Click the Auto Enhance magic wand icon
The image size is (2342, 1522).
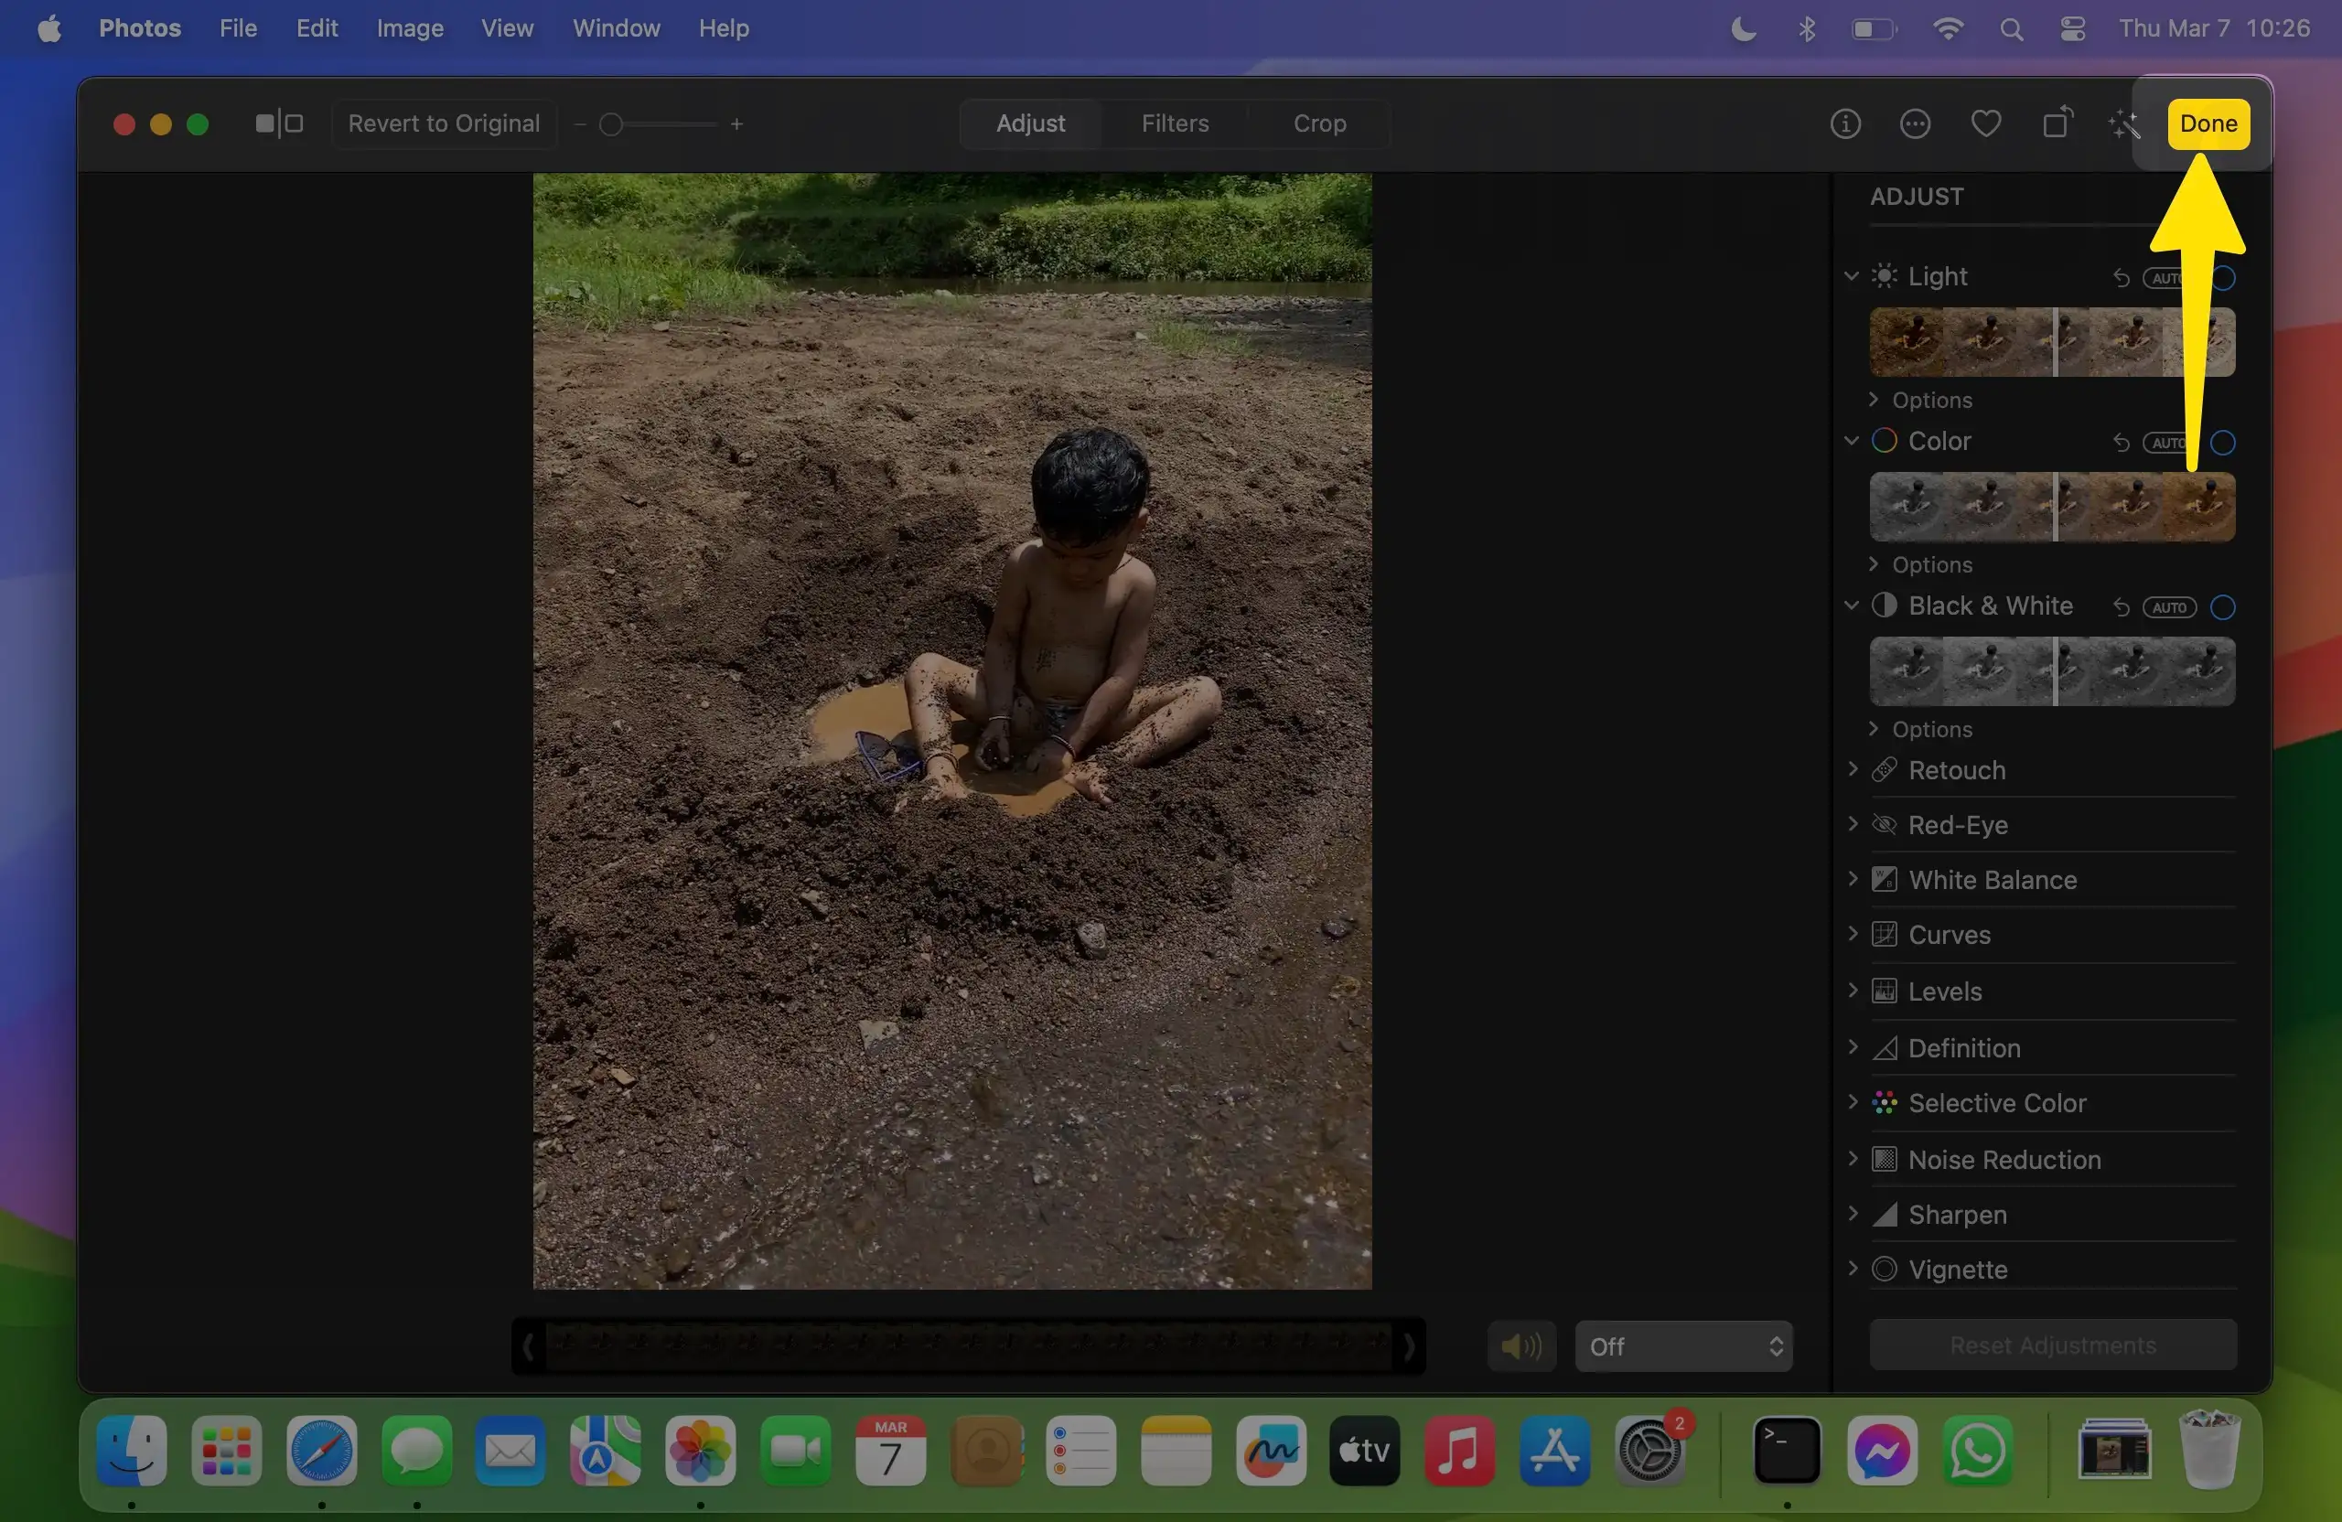[2123, 124]
